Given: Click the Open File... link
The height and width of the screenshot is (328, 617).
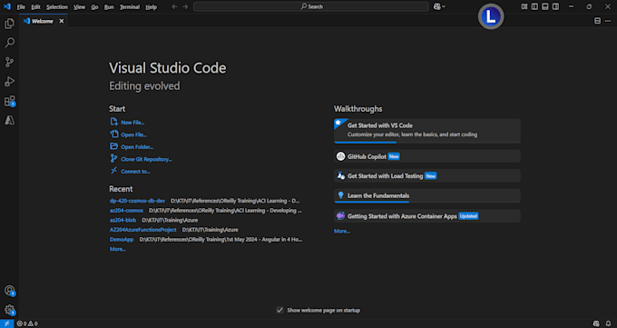Looking at the screenshot, I should coord(133,134).
